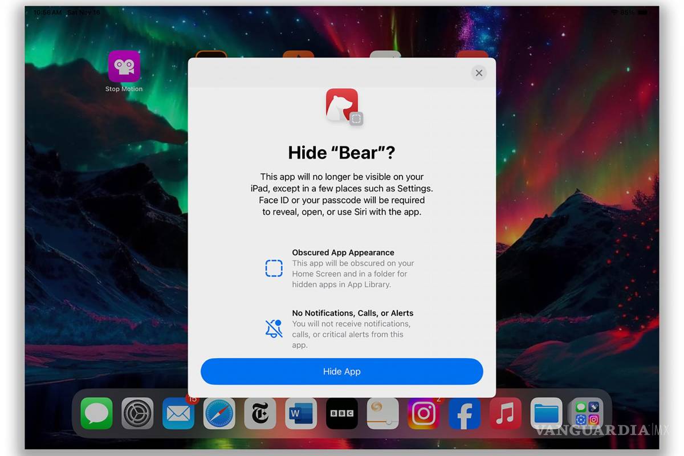The height and width of the screenshot is (456, 684).
Task: Click the crossed-out bell notifications icon
Action: point(274,329)
